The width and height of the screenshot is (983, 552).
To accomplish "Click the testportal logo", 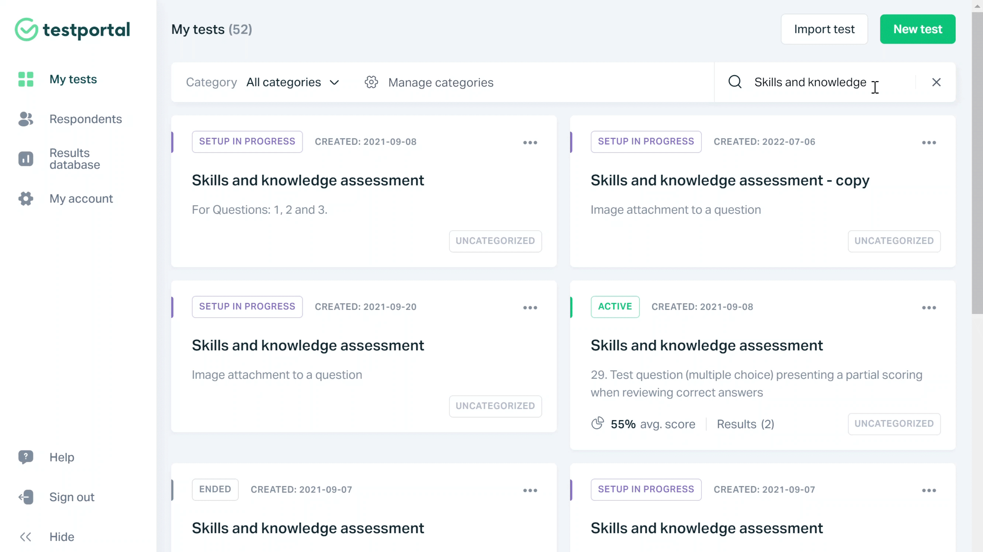I will pyautogui.click(x=72, y=29).
